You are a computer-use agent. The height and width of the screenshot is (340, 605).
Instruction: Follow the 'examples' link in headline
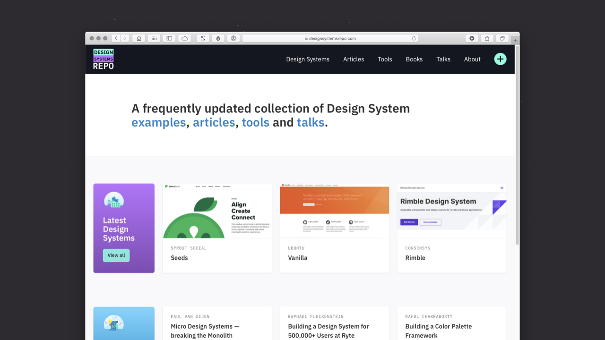click(159, 123)
